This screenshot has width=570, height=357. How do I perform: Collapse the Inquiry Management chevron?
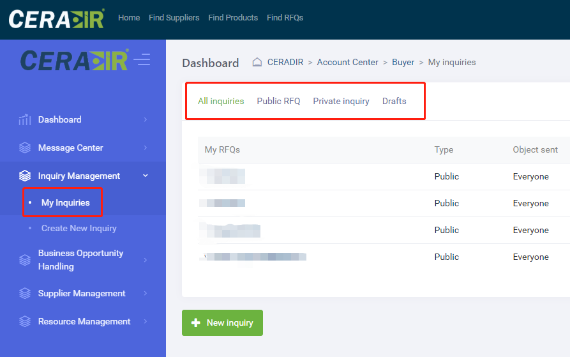pos(146,176)
